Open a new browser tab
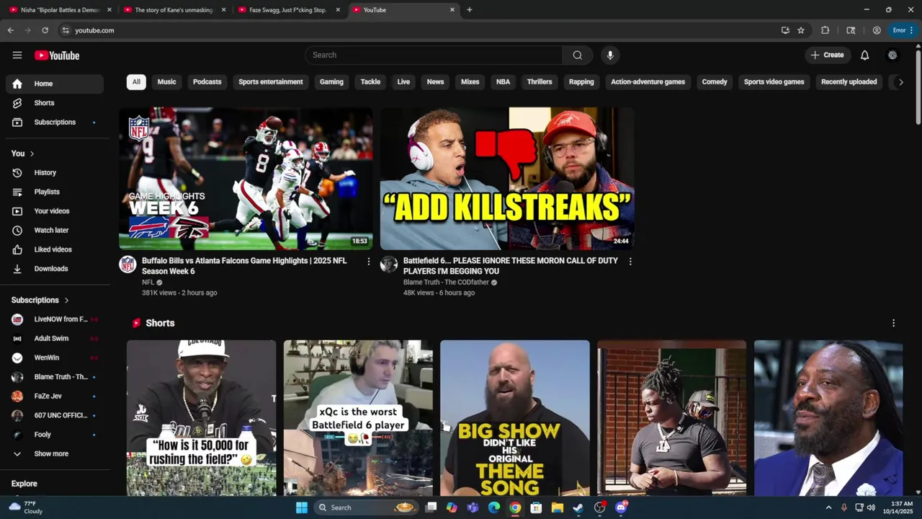The width and height of the screenshot is (922, 519). pyautogui.click(x=470, y=10)
